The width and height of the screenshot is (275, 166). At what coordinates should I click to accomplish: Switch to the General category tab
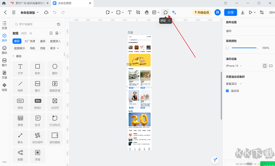43,41
